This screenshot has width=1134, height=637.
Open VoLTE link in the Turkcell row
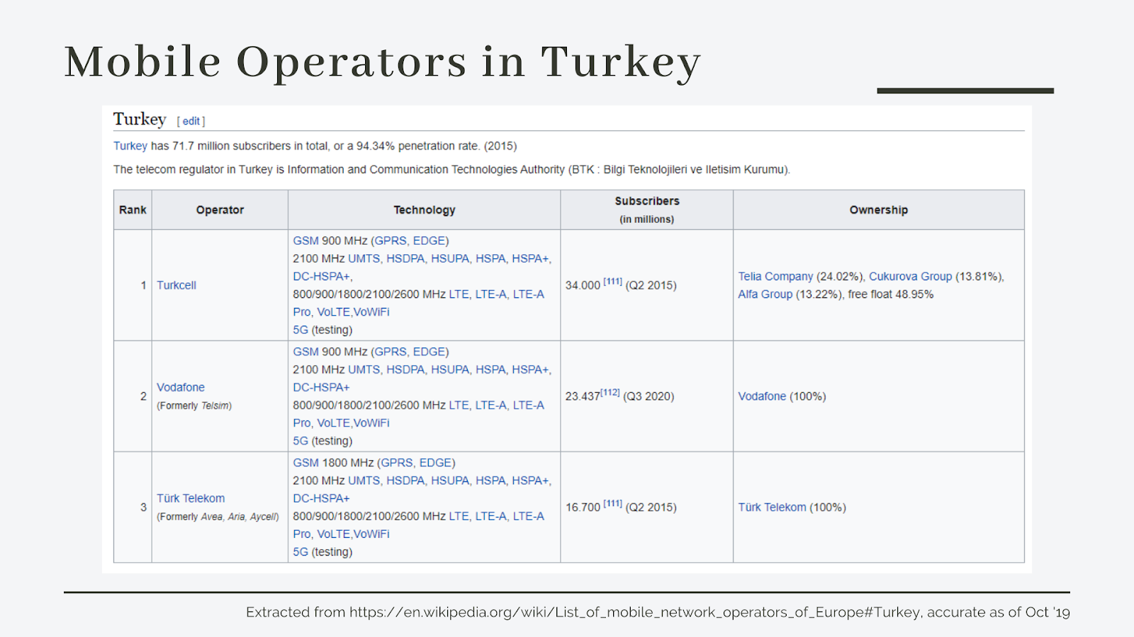pyautogui.click(x=333, y=312)
